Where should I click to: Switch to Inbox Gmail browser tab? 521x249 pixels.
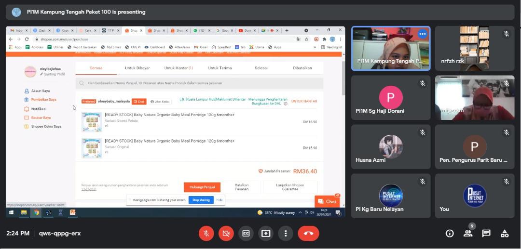(19, 30)
